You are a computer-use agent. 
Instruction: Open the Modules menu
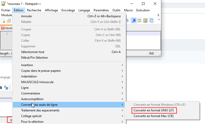click(x=6, y=15)
